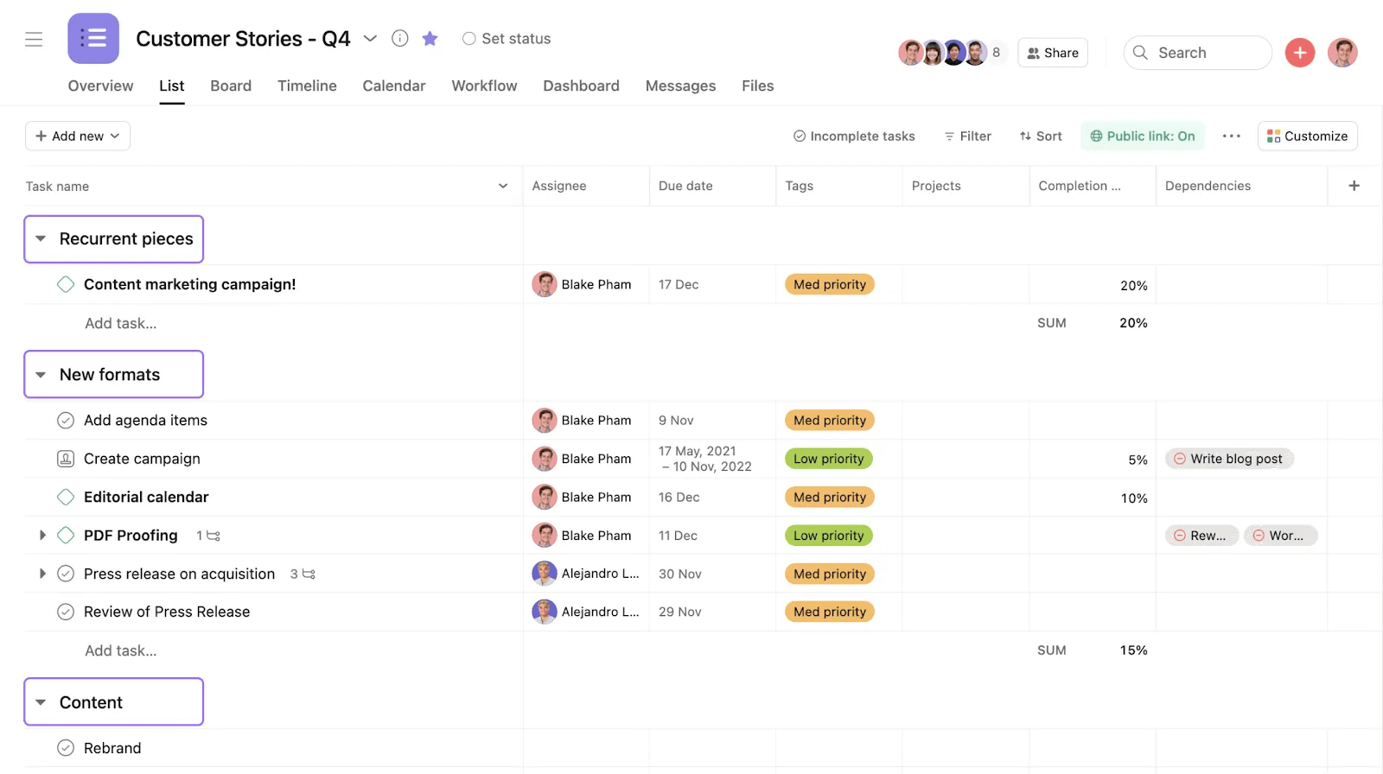
Task: Expand subtasks of Press release on acquisition
Action: coord(42,574)
